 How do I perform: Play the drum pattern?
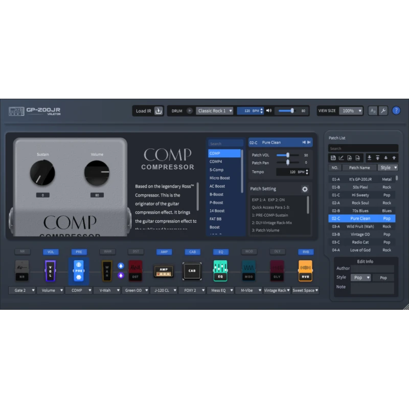click(190, 111)
